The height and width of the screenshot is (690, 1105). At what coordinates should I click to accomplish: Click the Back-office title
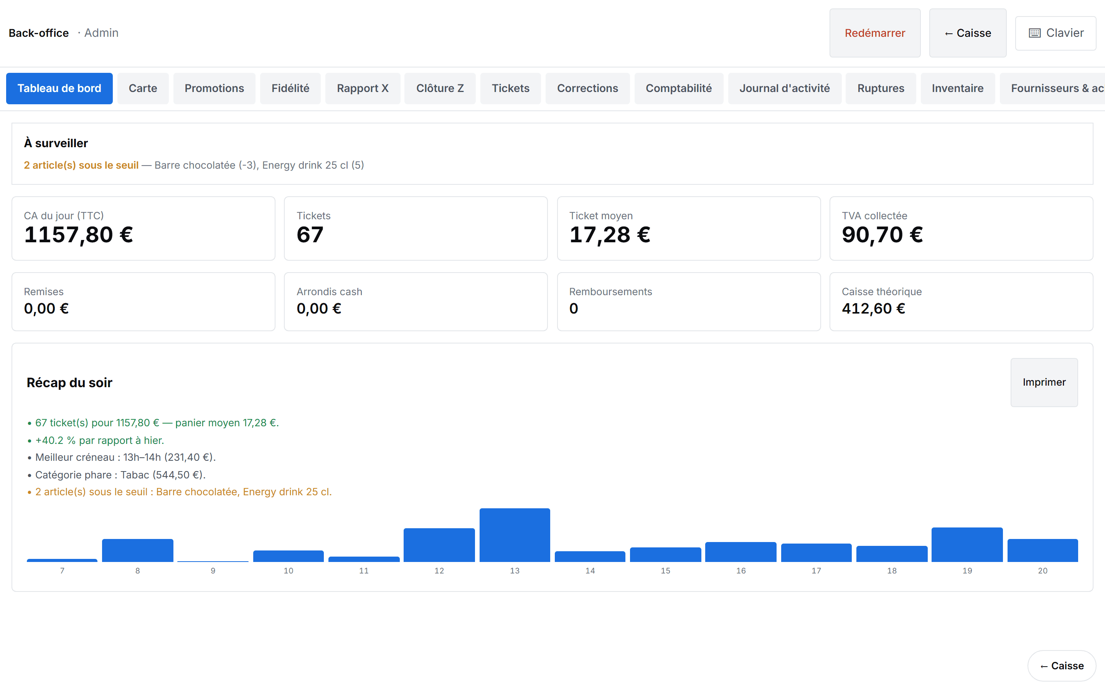pyautogui.click(x=38, y=33)
